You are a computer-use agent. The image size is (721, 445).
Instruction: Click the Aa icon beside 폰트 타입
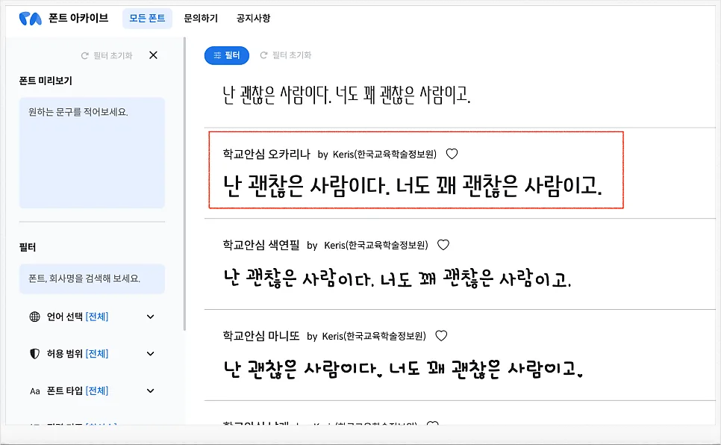pos(35,391)
